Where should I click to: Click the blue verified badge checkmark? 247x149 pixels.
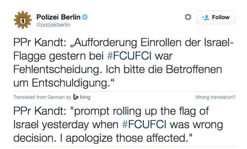click(x=85, y=17)
